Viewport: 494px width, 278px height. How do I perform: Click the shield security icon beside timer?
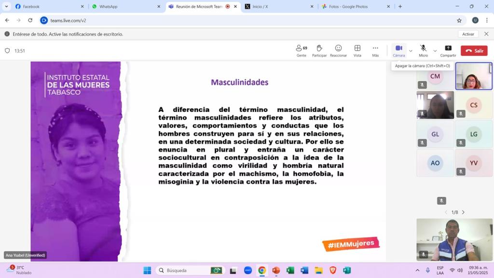[x=7, y=51]
